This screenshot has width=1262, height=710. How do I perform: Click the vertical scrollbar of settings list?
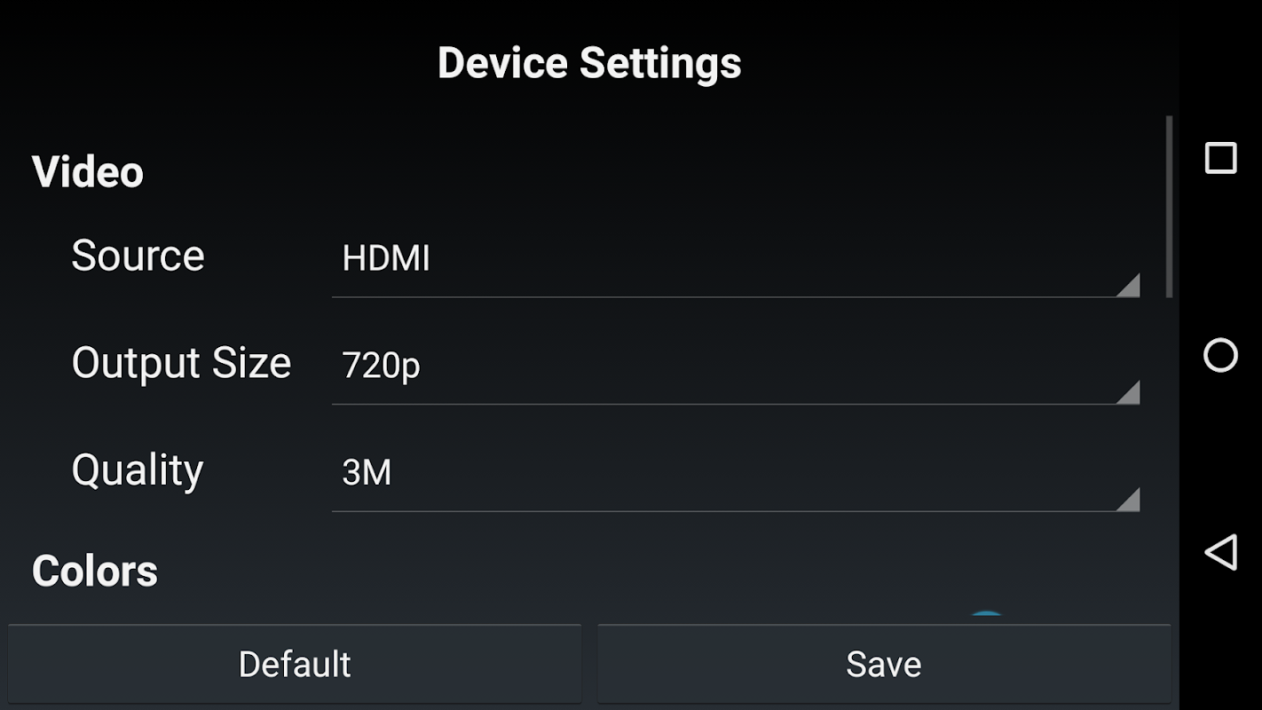1169,207
